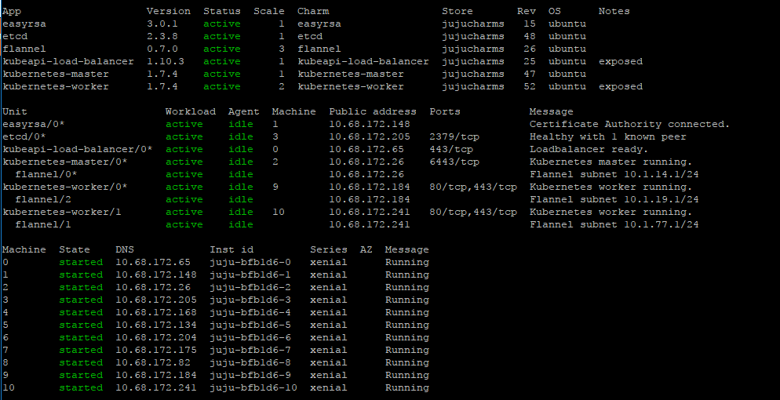Click unit etcd/0*
Screen dimensions: 780x400
point(24,136)
